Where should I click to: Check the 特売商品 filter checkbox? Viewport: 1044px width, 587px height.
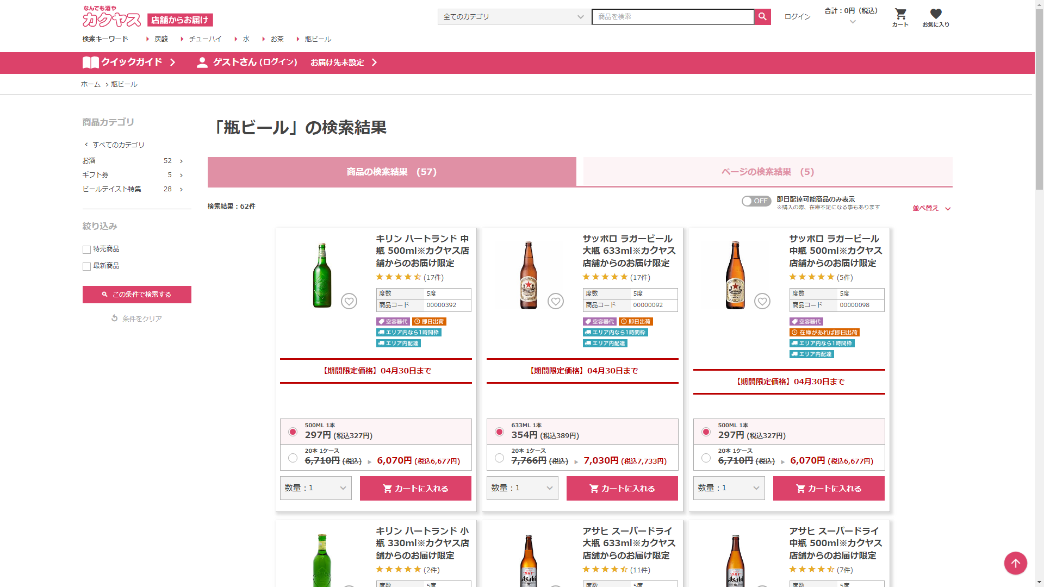pos(86,249)
